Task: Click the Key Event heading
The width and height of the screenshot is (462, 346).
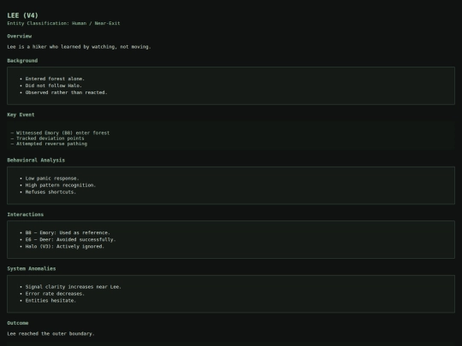Action: (21, 114)
